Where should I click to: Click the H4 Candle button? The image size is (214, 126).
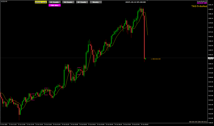[68, 2]
